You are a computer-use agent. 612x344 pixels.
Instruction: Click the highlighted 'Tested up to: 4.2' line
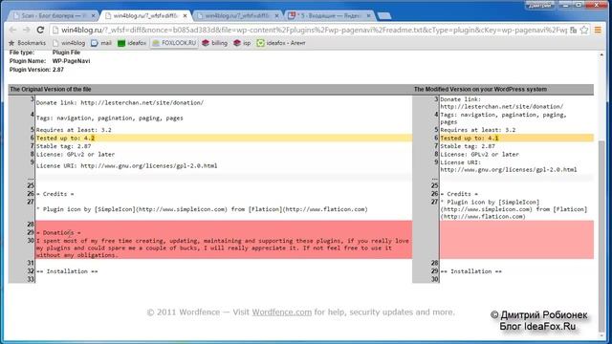point(224,138)
